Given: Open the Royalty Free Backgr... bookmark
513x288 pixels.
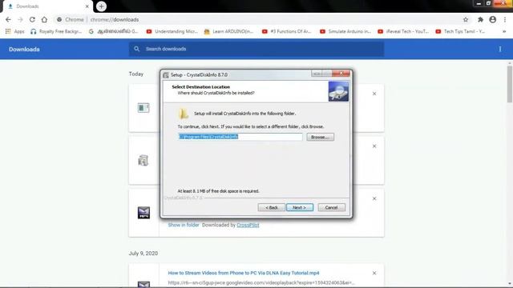Looking at the screenshot, I should click(56, 31).
